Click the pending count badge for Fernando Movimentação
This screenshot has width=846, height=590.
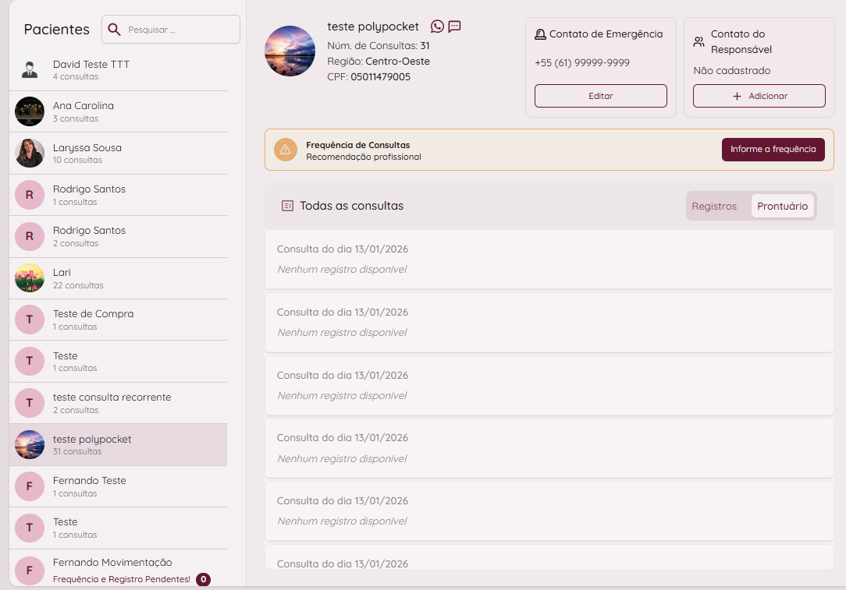click(203, 579)
